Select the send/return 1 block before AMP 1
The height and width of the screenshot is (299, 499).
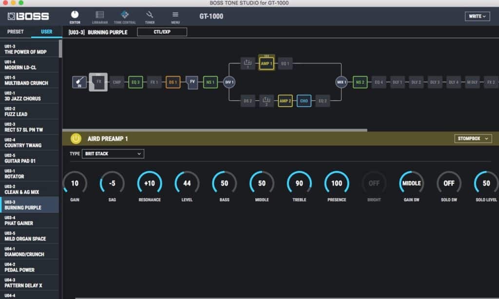pos(248,63)
